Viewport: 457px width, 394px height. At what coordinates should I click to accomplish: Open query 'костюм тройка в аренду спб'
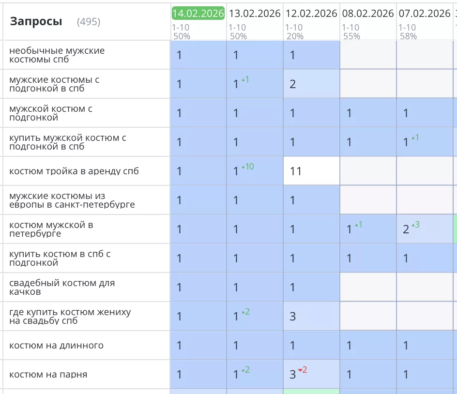coord(74,171)
